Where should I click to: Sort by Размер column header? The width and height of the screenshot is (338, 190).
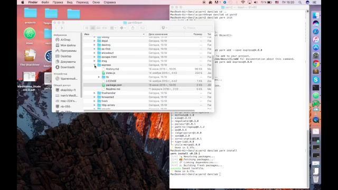click(198, 34)
